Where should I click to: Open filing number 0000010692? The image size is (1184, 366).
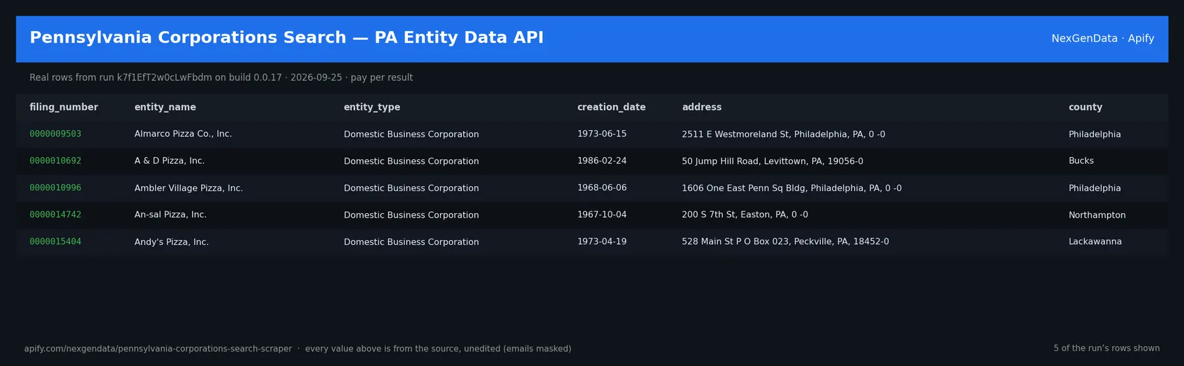click(55, 161)
